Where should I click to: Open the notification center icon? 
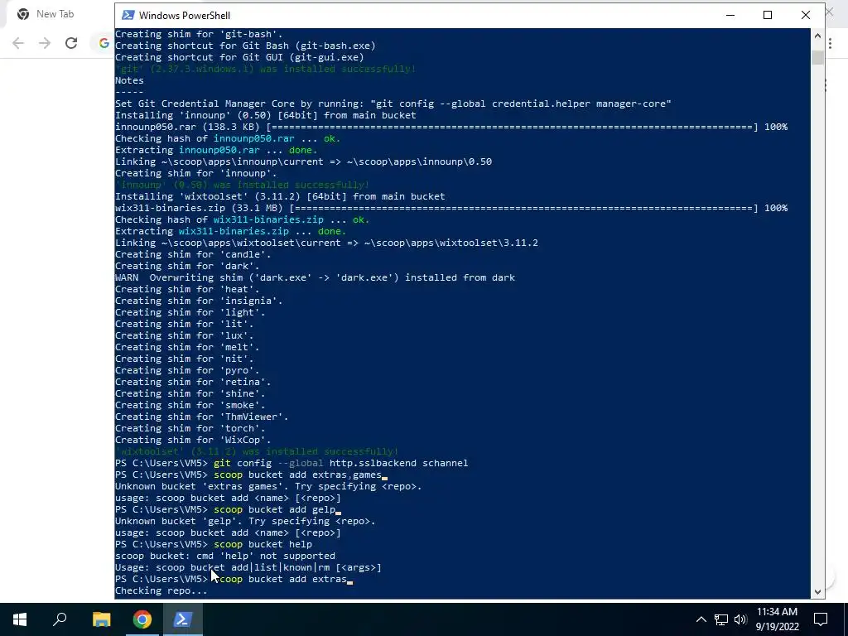click(821, 619)
